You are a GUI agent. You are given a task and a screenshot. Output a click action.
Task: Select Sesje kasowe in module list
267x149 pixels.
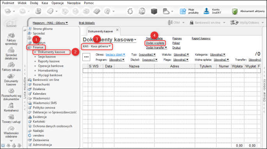coord(47,57)
